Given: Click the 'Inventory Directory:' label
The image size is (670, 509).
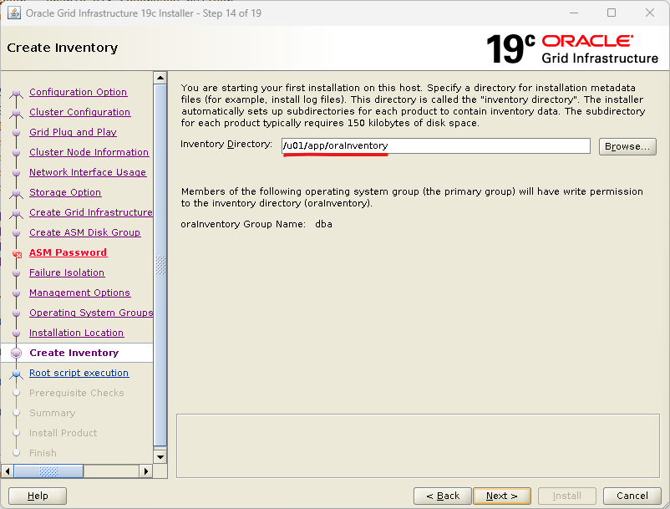Looking at the screenshot, I should (226, 144).
